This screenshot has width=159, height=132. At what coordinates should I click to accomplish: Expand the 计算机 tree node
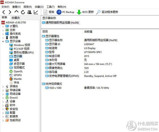pos(3,27)
